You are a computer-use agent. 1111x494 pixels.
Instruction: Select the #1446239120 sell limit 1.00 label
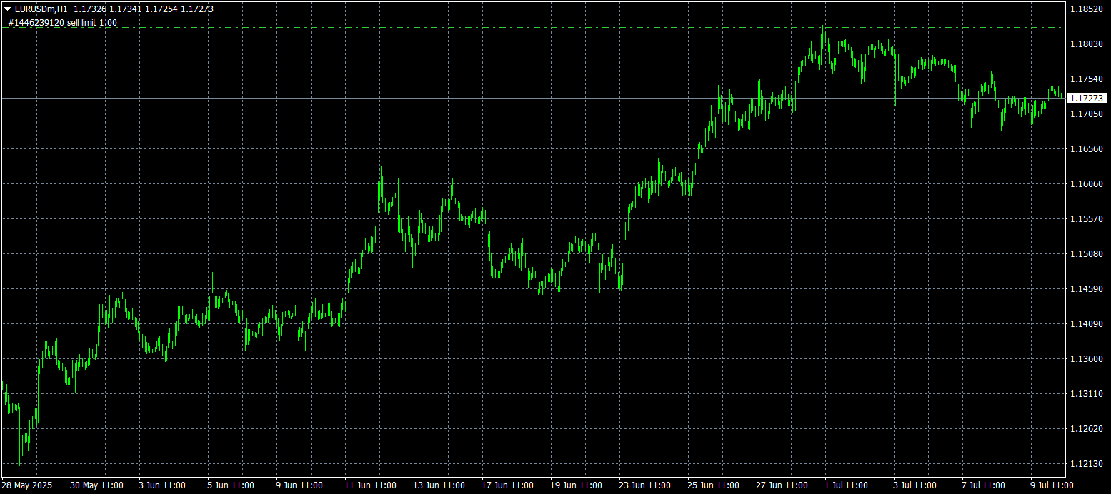coord(63,23)
